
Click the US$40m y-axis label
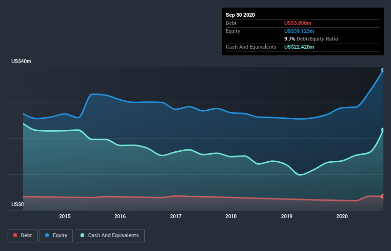(21, 61)
